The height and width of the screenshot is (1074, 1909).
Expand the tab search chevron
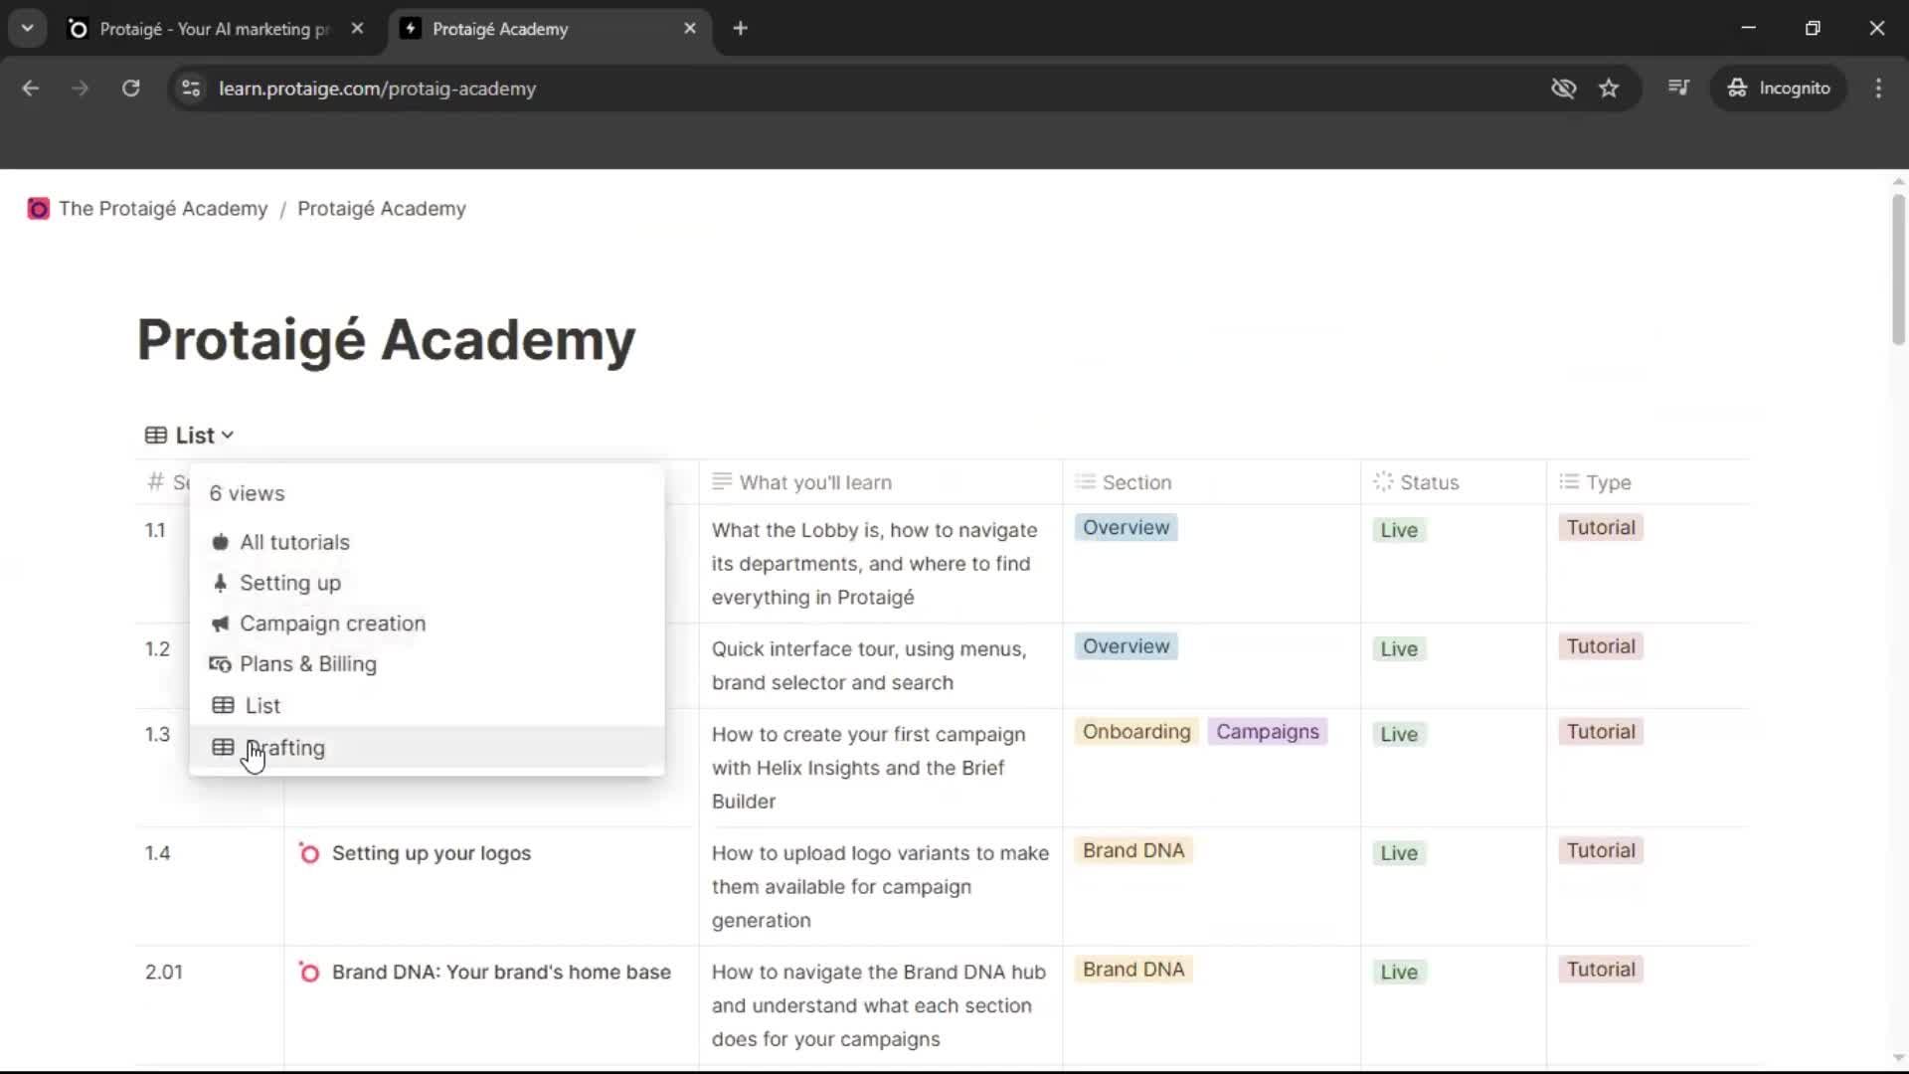click(x=27, y=28)
